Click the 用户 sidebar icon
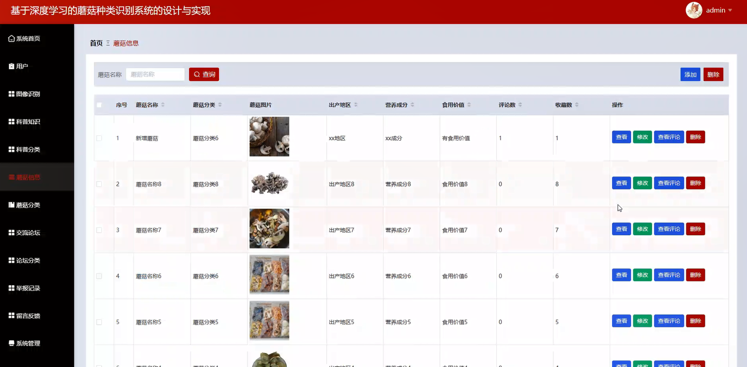 (x=12, y=66)
